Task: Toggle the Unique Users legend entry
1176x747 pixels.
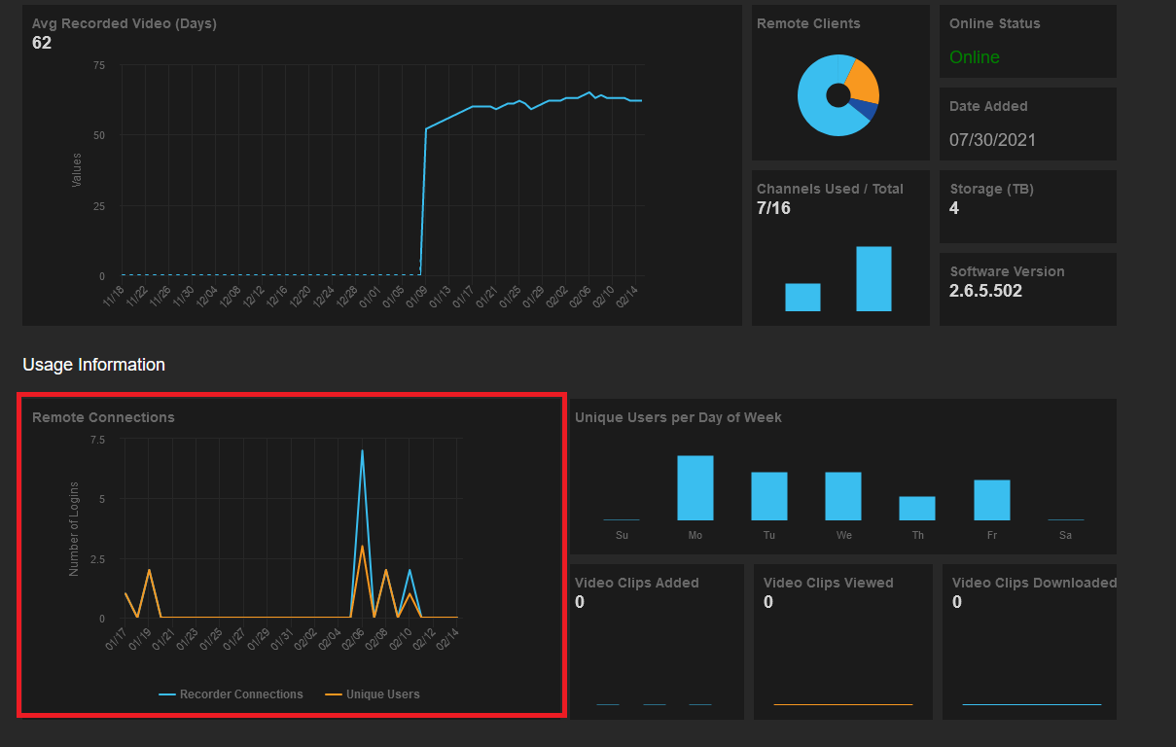Action: 374,694
